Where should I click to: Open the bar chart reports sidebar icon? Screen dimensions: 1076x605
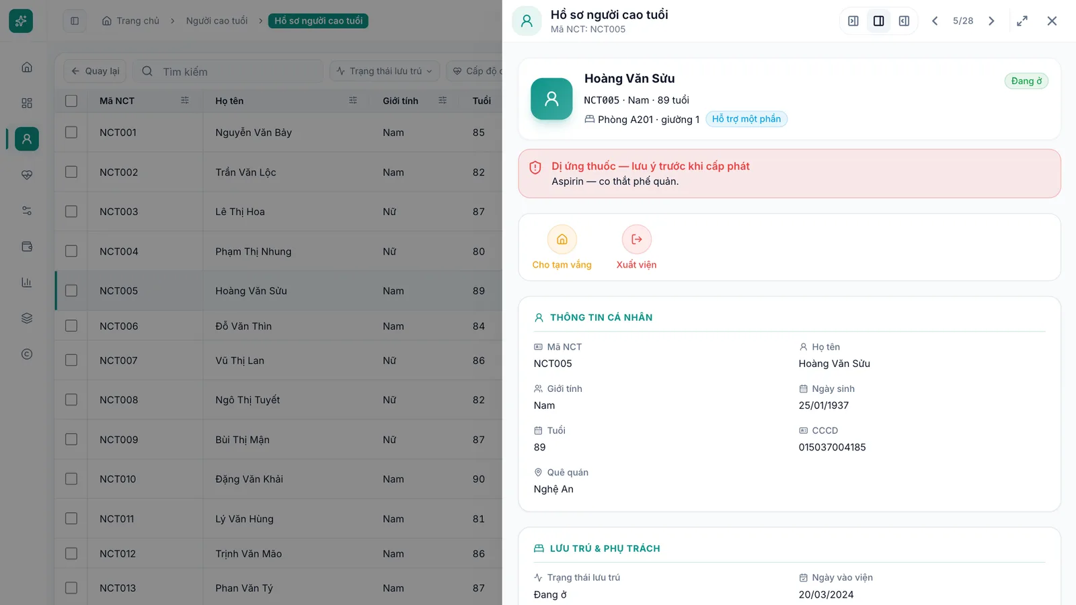[x=27, y=282]
